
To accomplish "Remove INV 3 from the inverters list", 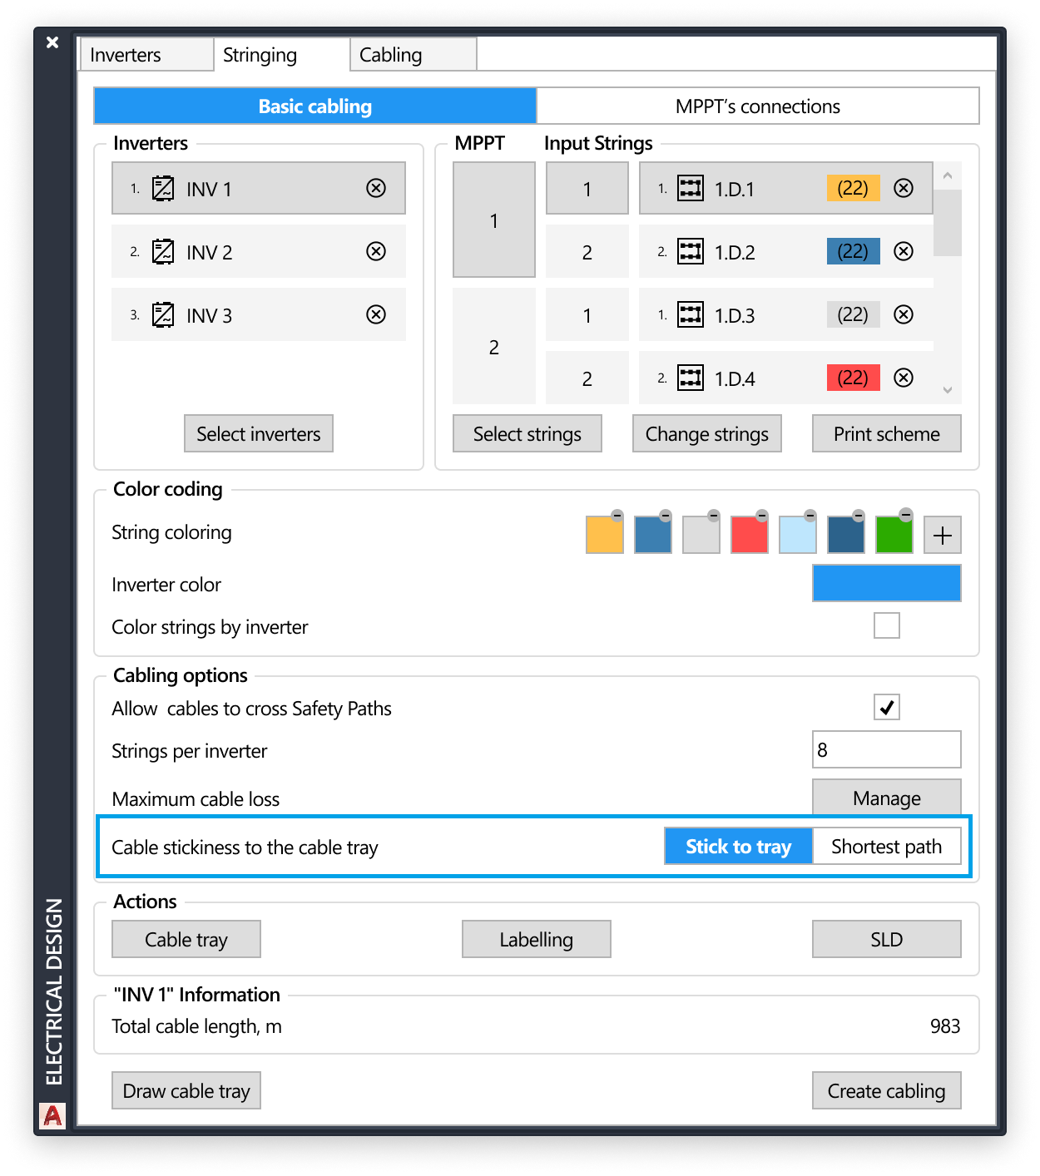I will pyautogui.click(x=376, y=314).
